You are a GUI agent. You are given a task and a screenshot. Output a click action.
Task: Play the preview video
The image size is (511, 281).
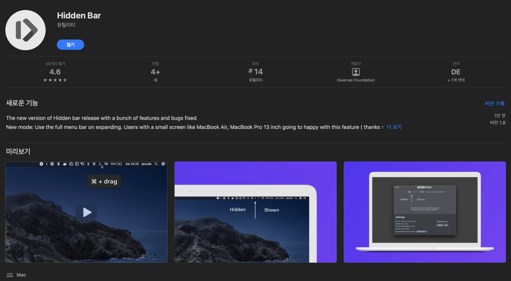tap(86, 212)
